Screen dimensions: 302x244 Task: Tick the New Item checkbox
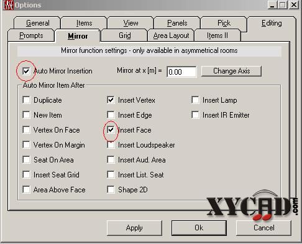(26, 115)
